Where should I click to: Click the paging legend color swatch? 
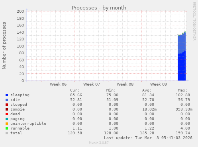(7, 119)
